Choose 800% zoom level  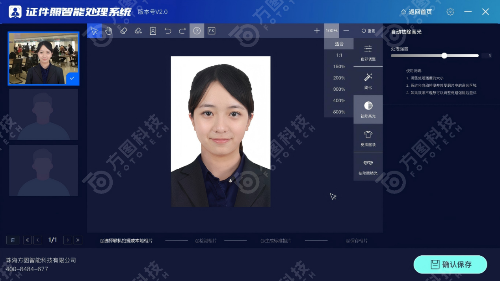339,112
